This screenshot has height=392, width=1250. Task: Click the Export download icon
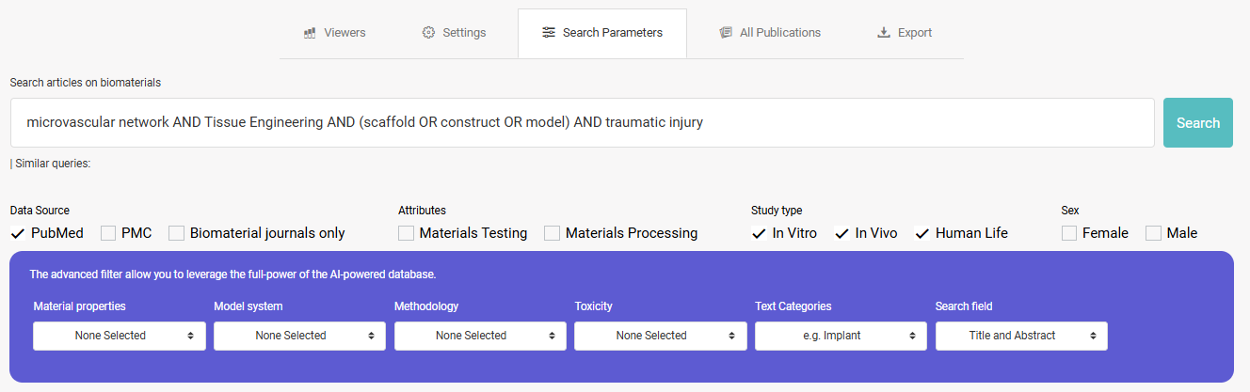pyautogui.click(x=884, y=33)
